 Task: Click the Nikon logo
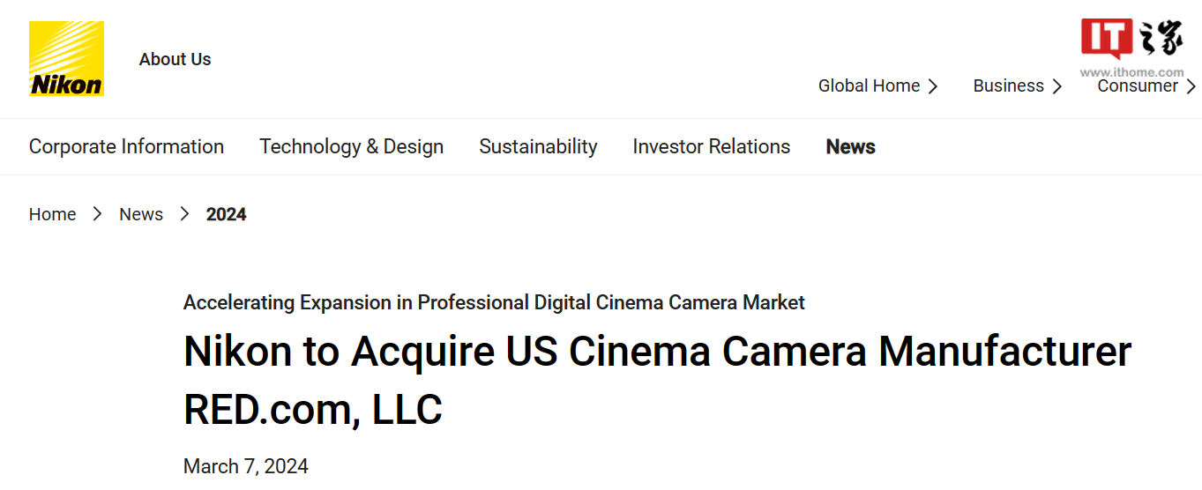coord(66,59)
